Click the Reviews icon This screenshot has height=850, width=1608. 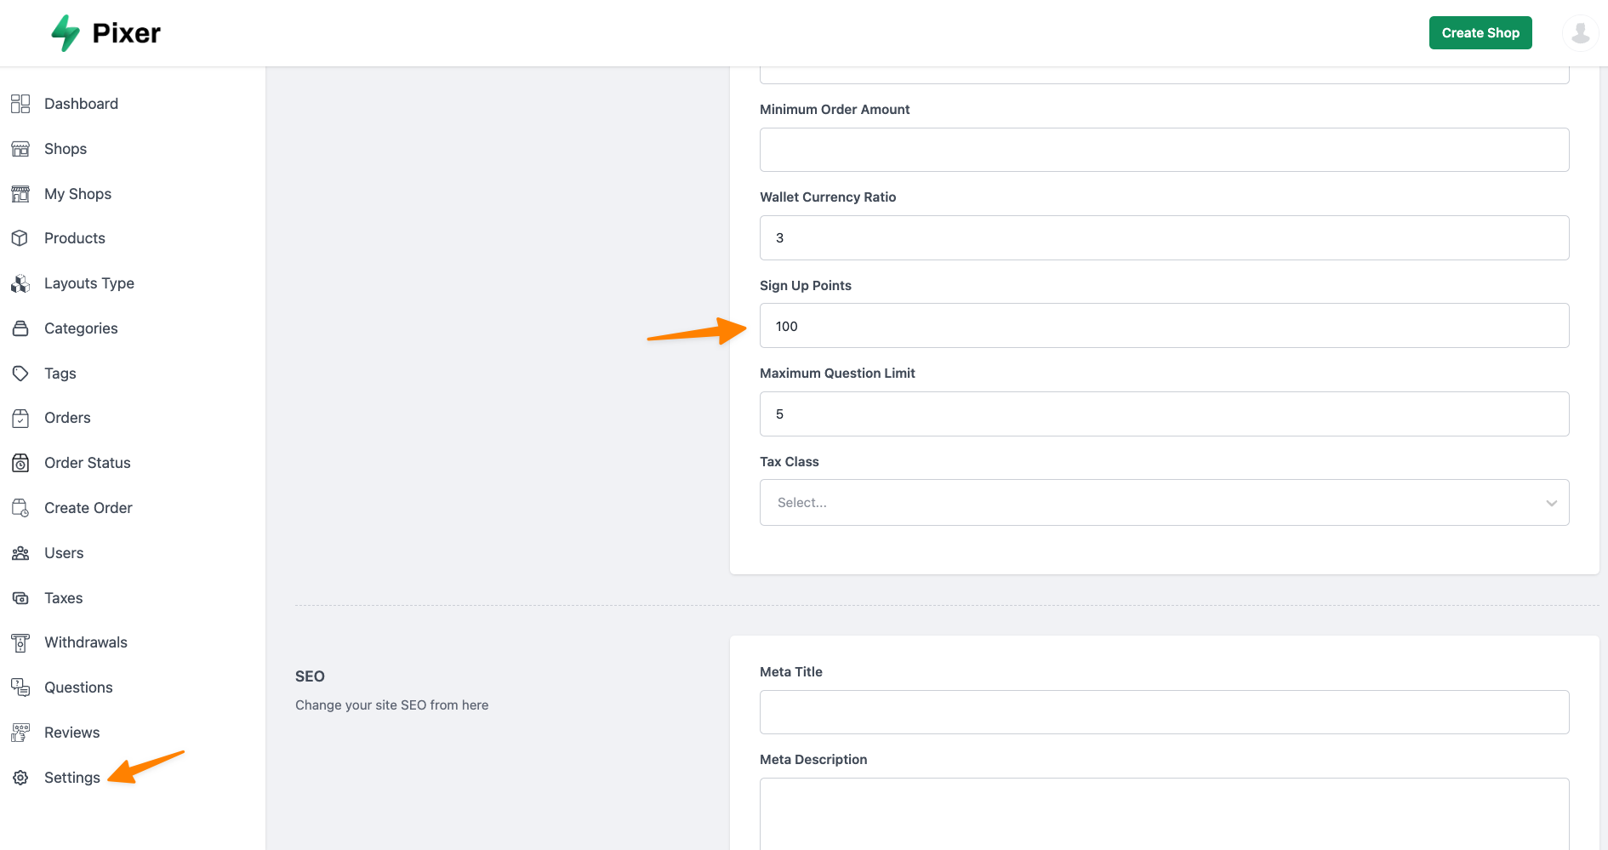point(20,733)
